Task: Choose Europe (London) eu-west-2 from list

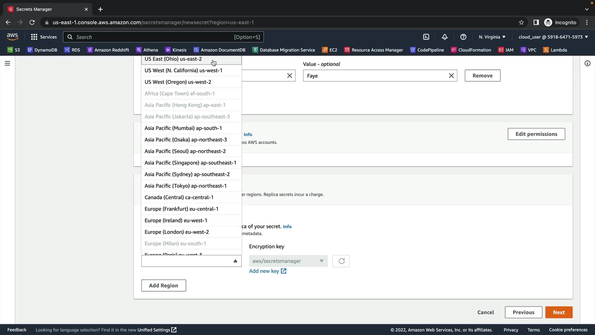Action: tap(177, 232)
